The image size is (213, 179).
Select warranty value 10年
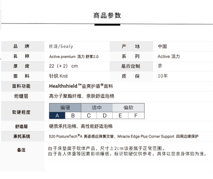tap(163, 76)
